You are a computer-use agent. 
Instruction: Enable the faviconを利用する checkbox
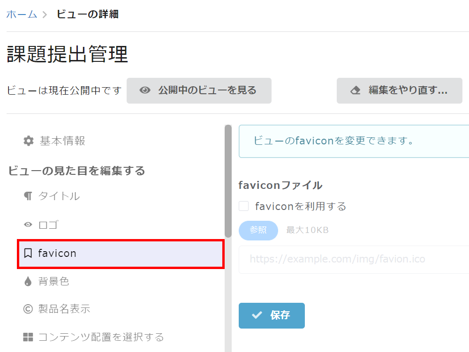[x=244, y=206]
